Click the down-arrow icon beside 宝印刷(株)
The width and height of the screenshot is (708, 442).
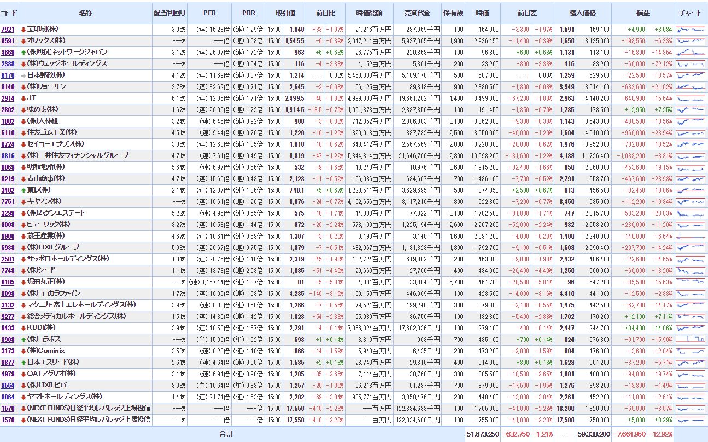tap(24, 29)
